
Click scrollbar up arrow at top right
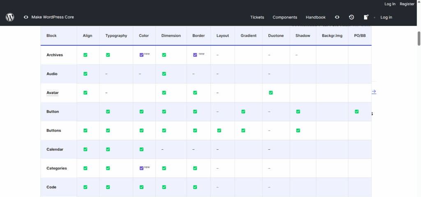419,2
